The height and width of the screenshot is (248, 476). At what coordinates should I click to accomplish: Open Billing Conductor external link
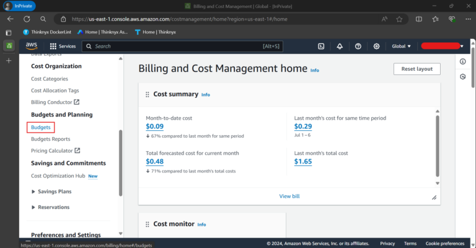pyautogui.click(x=55, y=102)
